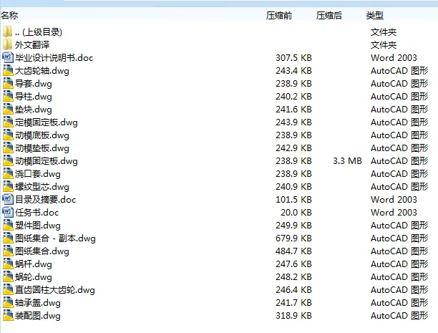
Task: Select the 外文翻译 folder name
Action: (x=32, y=44)
